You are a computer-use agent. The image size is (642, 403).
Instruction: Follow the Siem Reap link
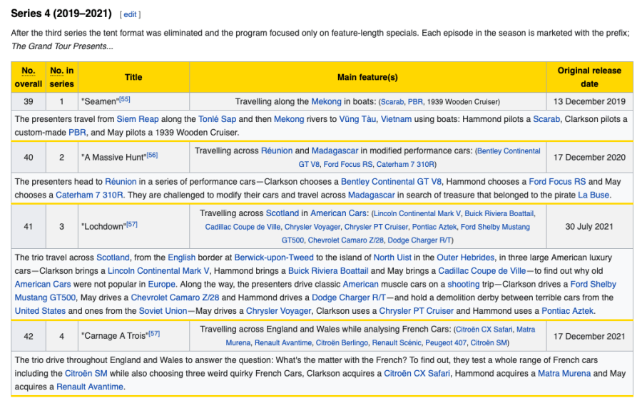138,119
